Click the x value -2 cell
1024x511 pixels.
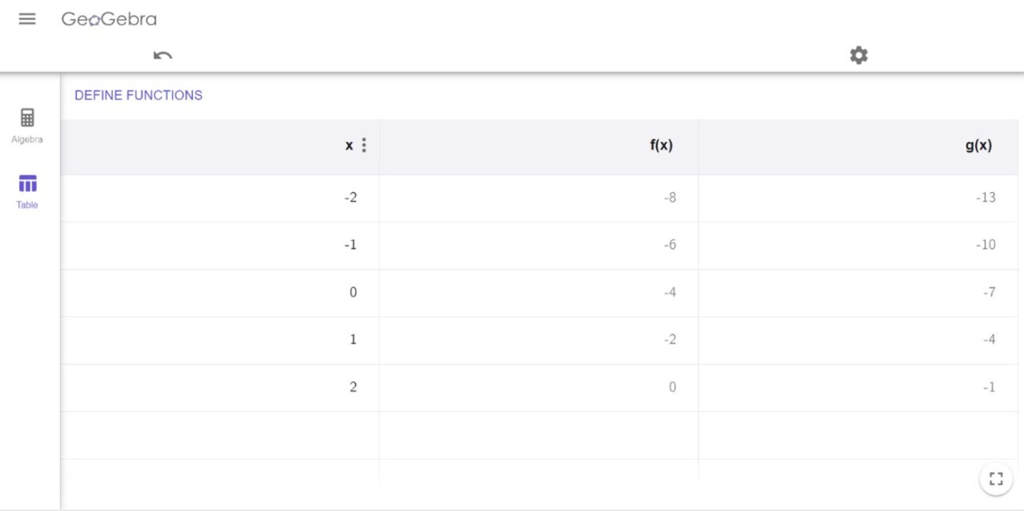coord(350,198)
